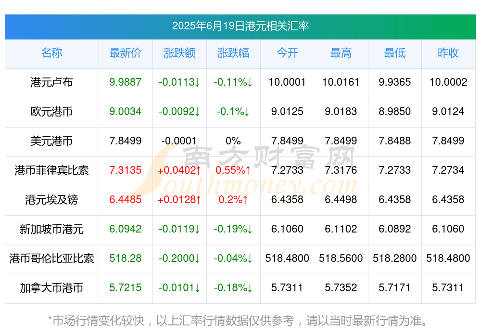Select the 加拿大币港币 row name
Viewport: 481px width, 336px height.
tap(51, 288)
